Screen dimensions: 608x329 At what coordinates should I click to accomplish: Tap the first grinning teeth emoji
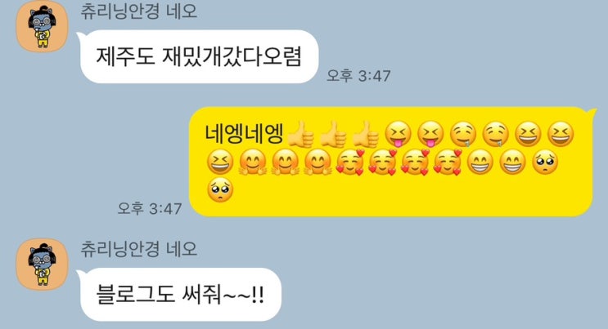tap(480, 162)
